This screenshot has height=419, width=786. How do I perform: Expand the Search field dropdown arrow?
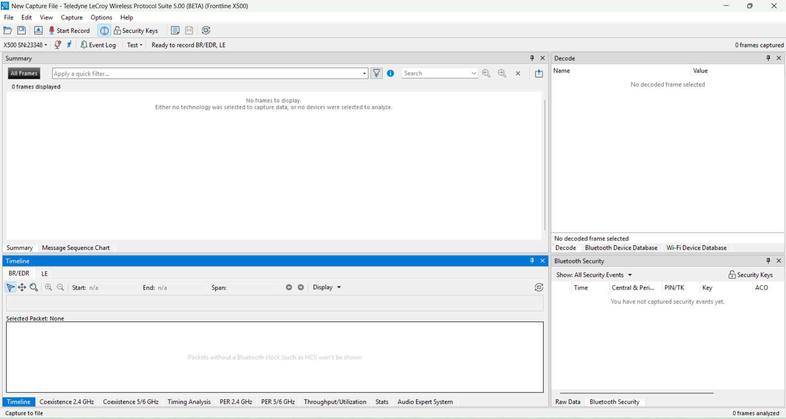(x=474, y=73)
